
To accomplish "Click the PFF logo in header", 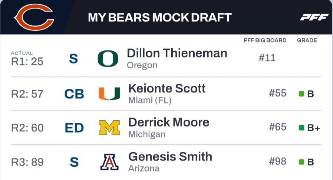I will [x=314, y=17].
